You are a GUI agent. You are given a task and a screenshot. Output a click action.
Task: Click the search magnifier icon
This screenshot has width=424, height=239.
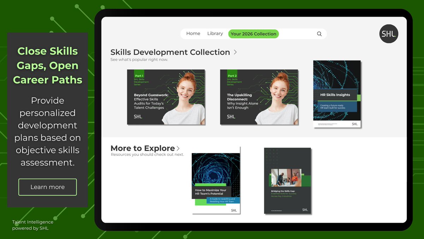click(x=319, y=34)
